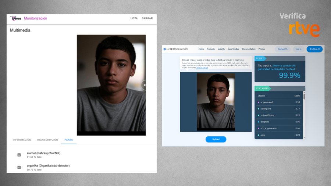The image size is (331, 186).
Task: Switch to the INFORMACIÓN tab
Action: pyautogui.click(x=22, y=140)
